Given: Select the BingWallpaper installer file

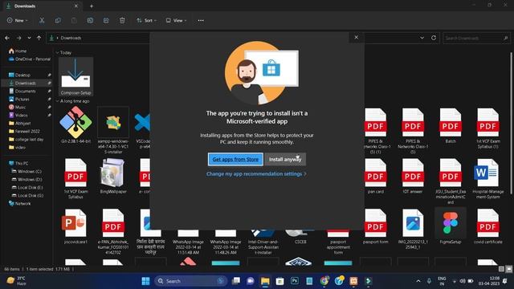Looking at the screenshot, I should (x=113, y=176).
